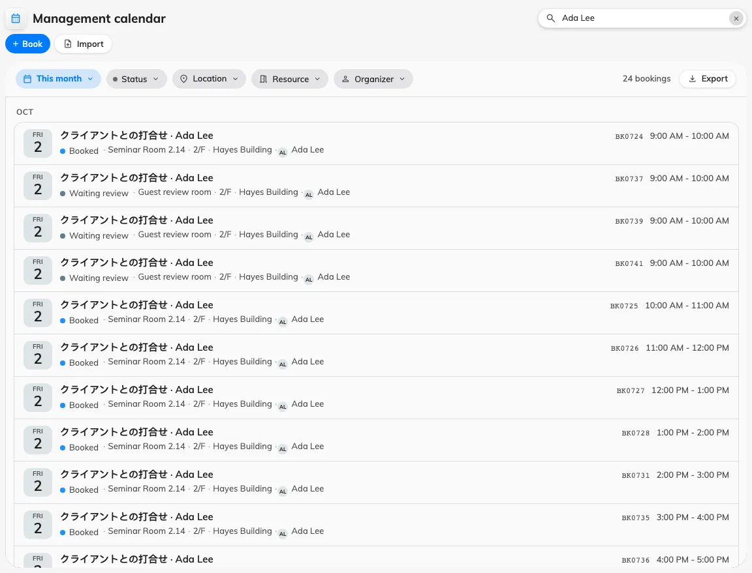Click the booking title in BK0735 row
The width and height of the screenshot is (752, 573).
click(x=136, y=517)
